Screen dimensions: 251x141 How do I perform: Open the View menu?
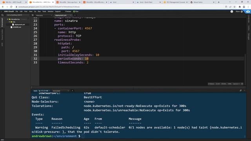[31, 11]
